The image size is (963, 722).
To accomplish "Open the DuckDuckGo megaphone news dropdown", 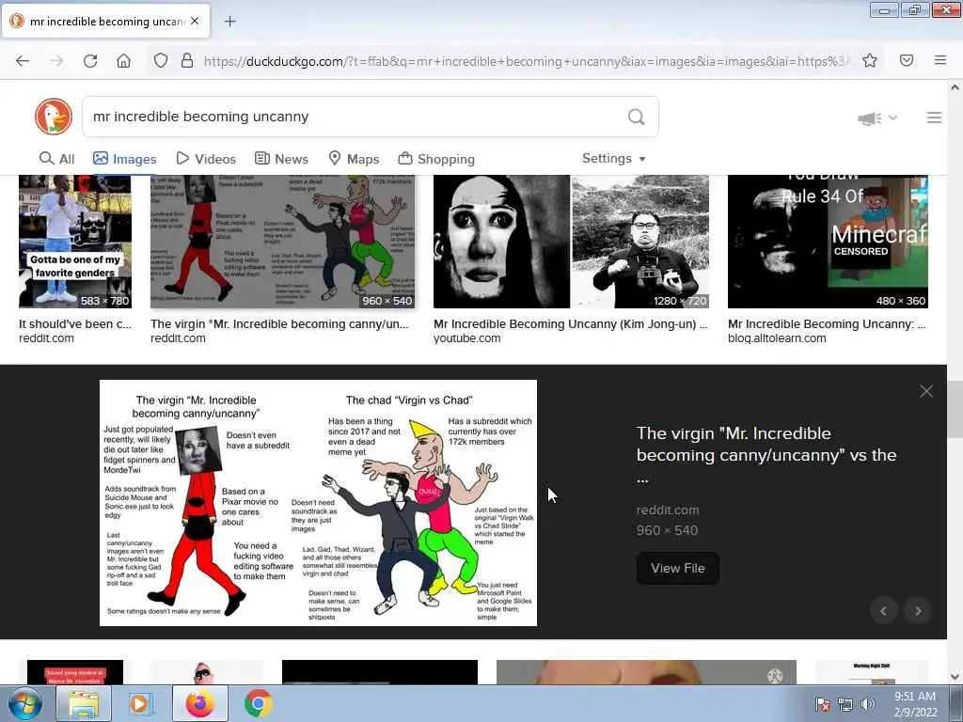I will pyautogui.click(x=877, y=118).
